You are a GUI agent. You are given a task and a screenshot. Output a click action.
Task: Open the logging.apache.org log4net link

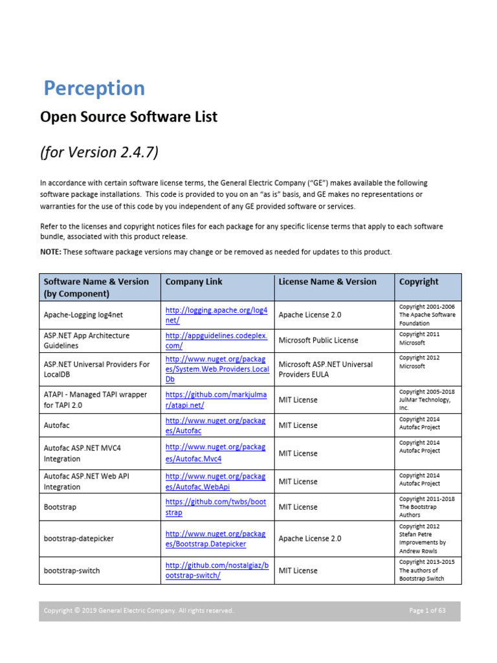click(216, 315)
